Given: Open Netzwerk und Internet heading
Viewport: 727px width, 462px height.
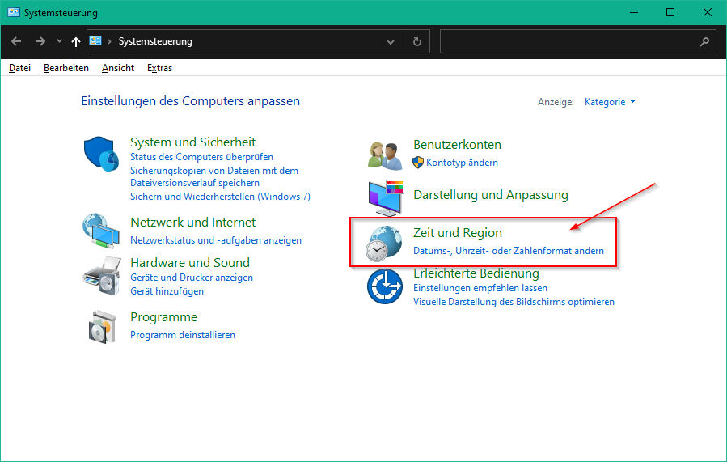Looking at the screenshot, I should (x=193, y=223).
